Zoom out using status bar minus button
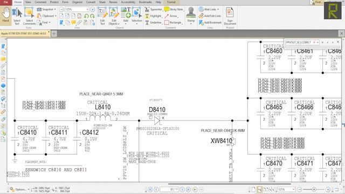 (x=300, y=189)
